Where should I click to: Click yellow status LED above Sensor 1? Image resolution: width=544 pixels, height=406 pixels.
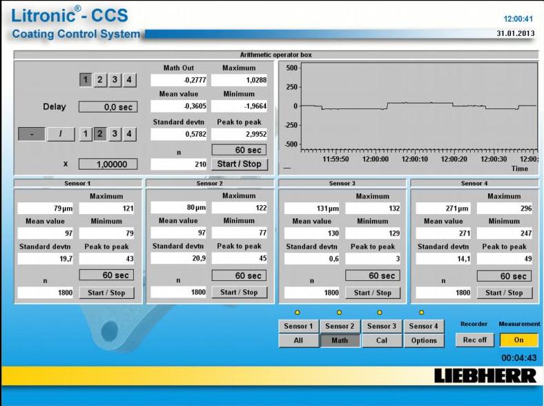[298, 313]
